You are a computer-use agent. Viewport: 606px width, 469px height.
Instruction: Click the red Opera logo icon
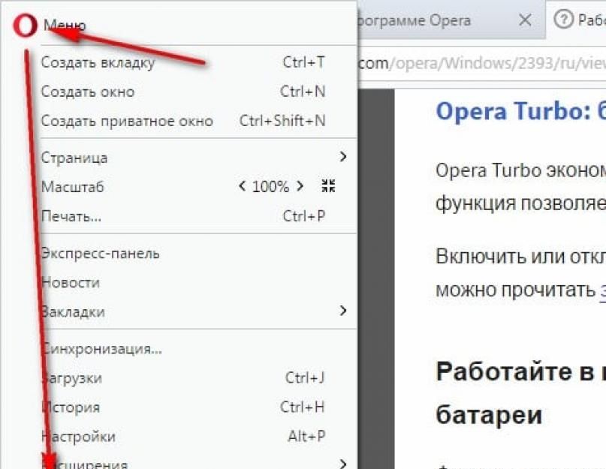(25, 26)
